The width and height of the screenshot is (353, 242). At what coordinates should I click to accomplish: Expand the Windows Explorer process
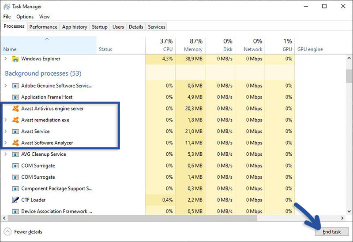tap(6, 59)
